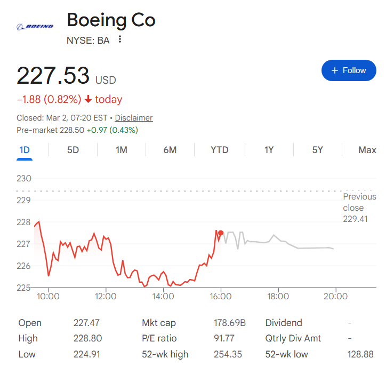
Task: Switch to the 1Y chart view
Action: [269, 150]
